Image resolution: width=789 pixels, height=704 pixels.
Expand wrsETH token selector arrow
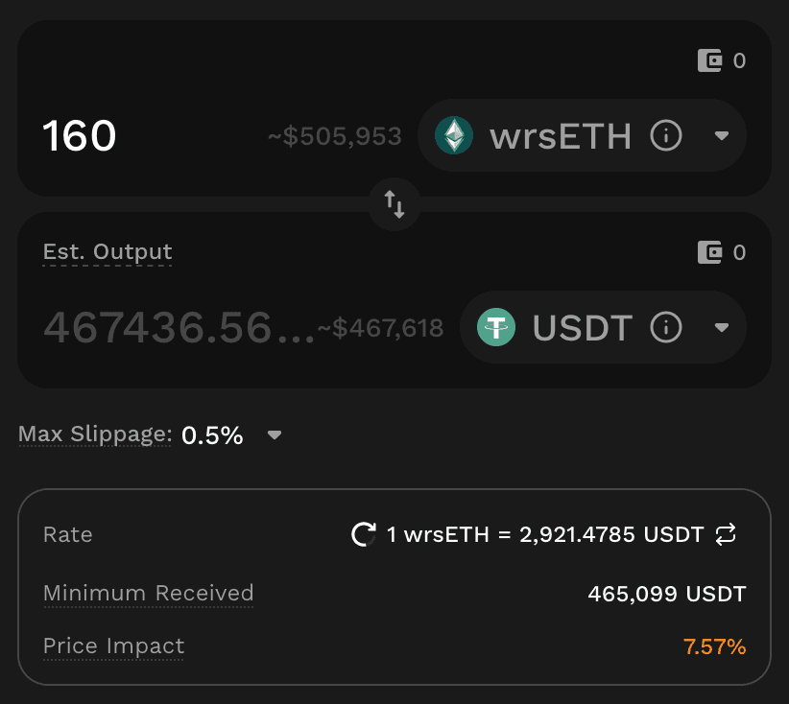723,136
